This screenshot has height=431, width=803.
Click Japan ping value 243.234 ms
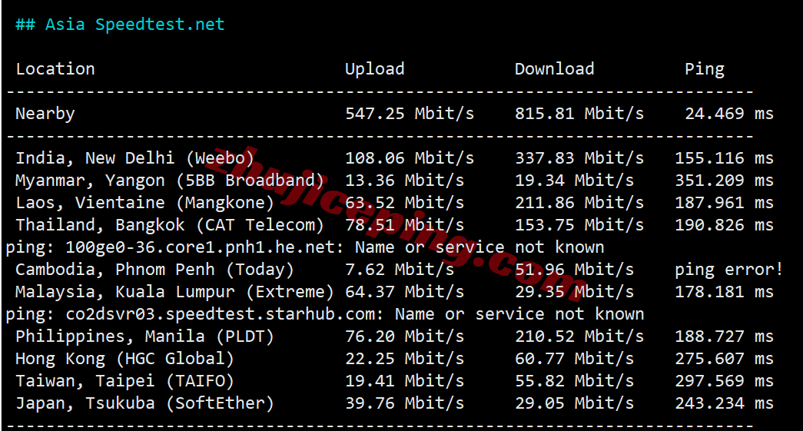click(724, 403)
